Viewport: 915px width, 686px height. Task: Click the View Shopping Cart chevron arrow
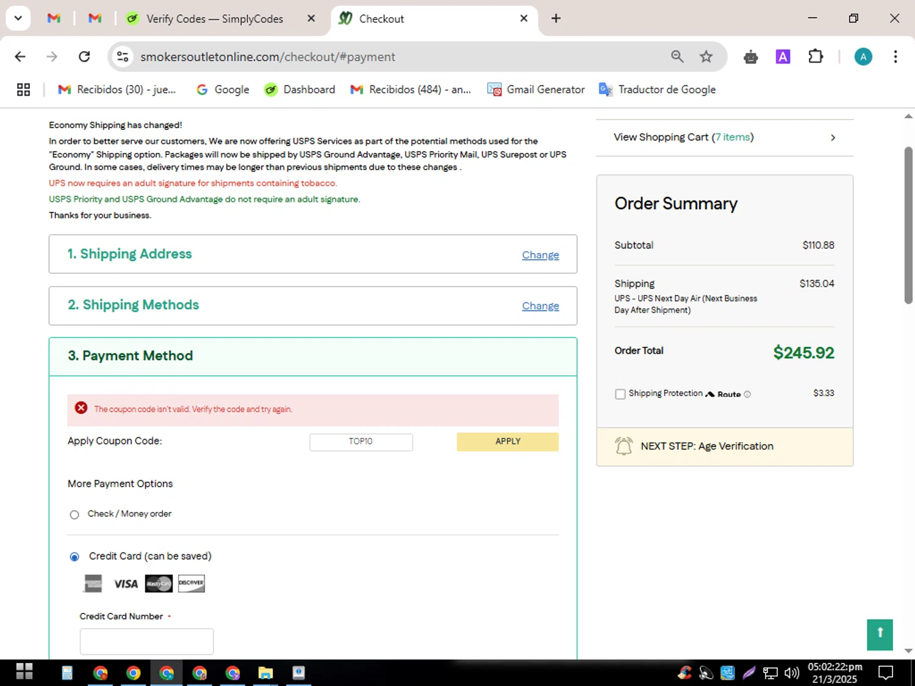point(833,138)
